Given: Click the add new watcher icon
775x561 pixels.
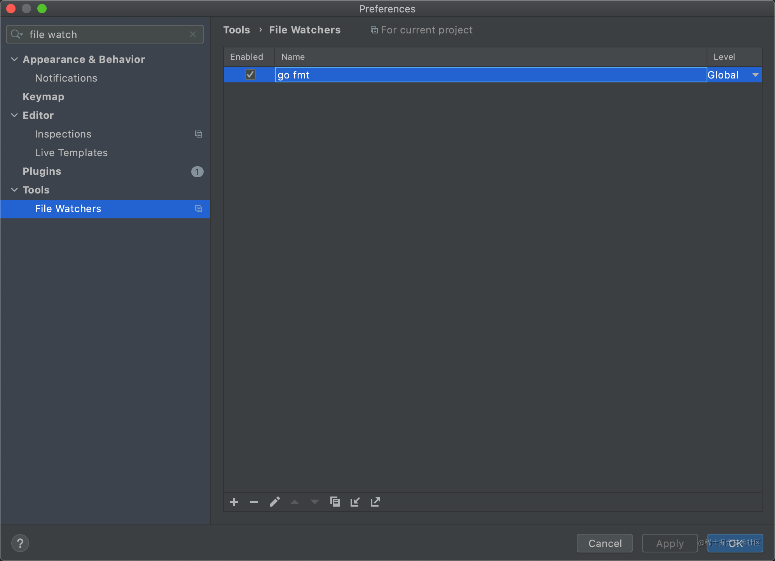Looking at the screenshot, I should [x=234, y=502].
